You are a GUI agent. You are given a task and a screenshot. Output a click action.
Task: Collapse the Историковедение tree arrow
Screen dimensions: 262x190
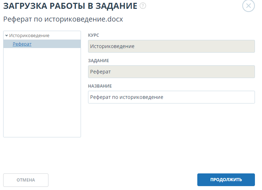(6, 36)
